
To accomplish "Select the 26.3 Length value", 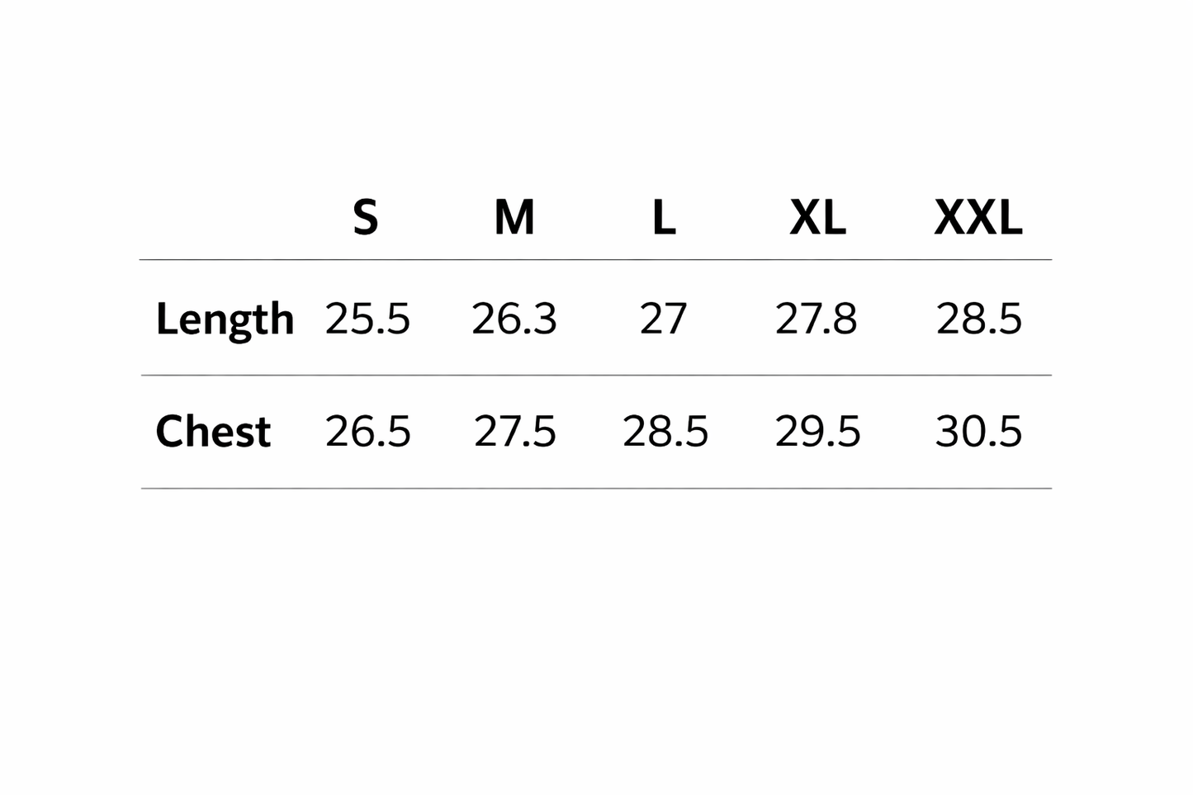I will [x=514, y=319].
